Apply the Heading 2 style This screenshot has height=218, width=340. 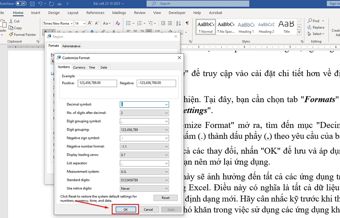tap(266, 27)
